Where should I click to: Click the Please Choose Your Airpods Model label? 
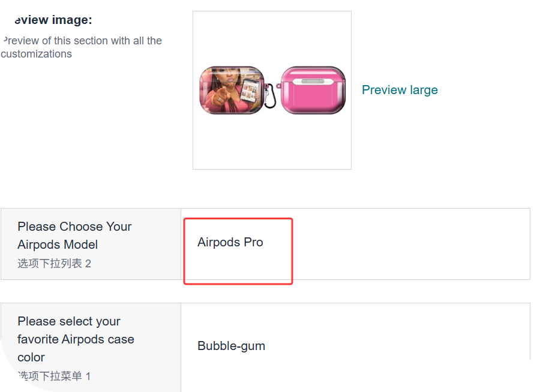[x=74, y=236]
